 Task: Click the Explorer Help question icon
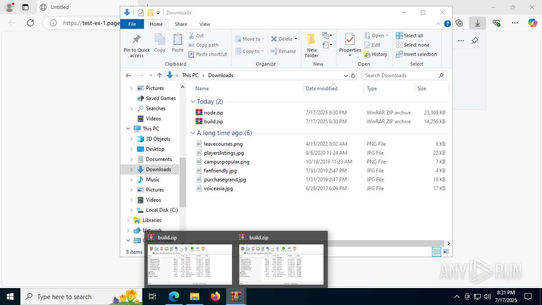[x=447, y=24]
